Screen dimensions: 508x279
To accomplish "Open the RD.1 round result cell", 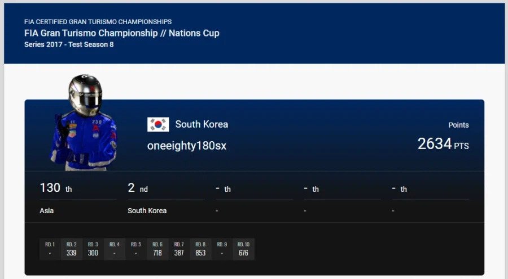I will (x=50, y=249).
